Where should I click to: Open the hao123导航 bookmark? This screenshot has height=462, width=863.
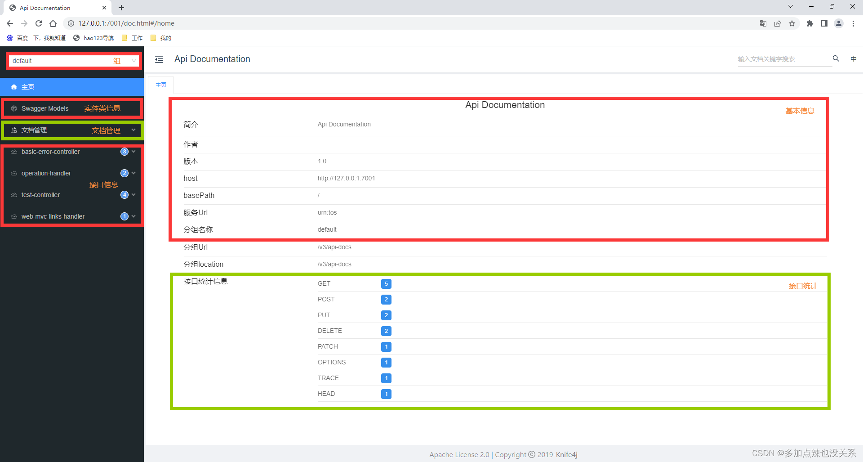click(93, 38)
